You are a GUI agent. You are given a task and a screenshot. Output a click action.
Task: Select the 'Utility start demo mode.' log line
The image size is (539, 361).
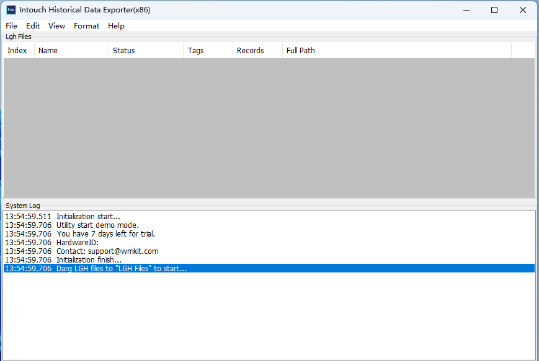(269, 225)
